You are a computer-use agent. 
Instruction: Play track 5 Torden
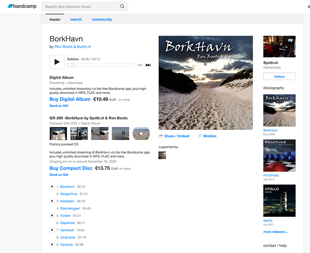click(52, 215)
